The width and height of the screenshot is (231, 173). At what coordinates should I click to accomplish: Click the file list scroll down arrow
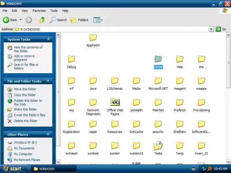tap(228, 162)
